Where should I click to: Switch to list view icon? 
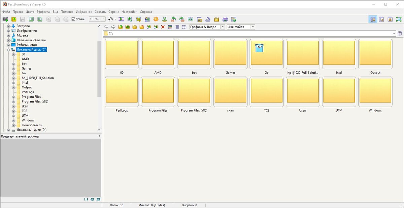coord(184,27)
